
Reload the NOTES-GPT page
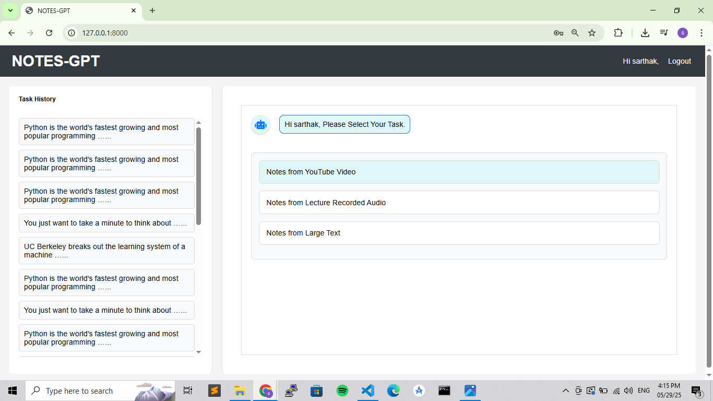pyautogui.click(x=49, y=33)
